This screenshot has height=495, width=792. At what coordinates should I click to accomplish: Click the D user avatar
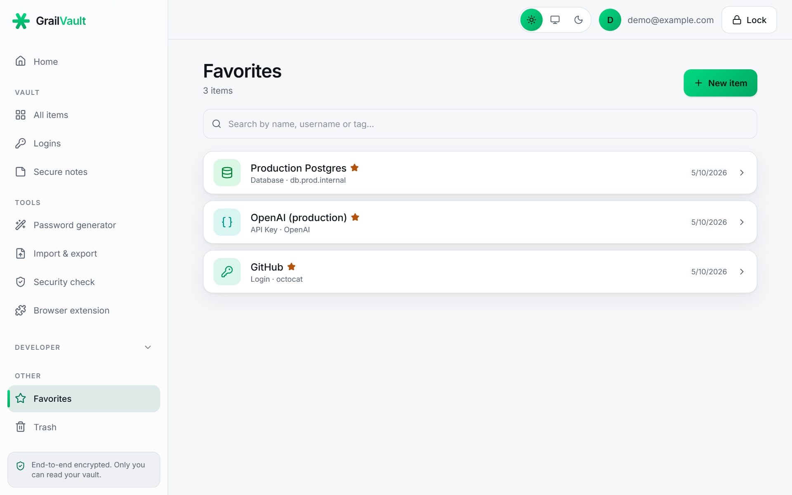610,20
